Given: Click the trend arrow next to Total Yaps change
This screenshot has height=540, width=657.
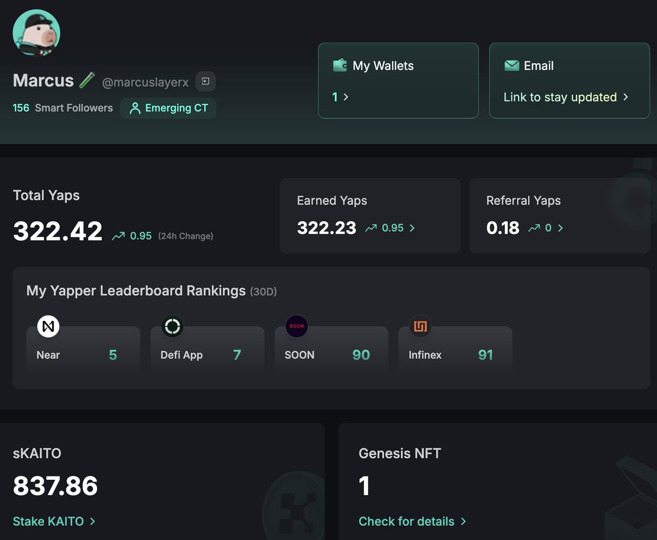Looking at the screenshot, I should [118, 236].
